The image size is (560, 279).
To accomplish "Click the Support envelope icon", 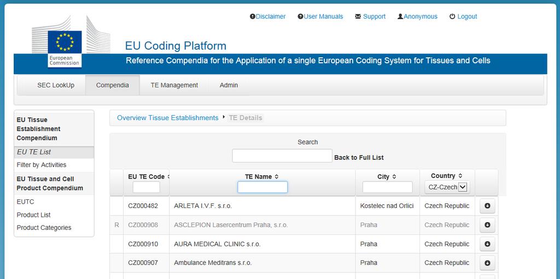I will [358, 16].
